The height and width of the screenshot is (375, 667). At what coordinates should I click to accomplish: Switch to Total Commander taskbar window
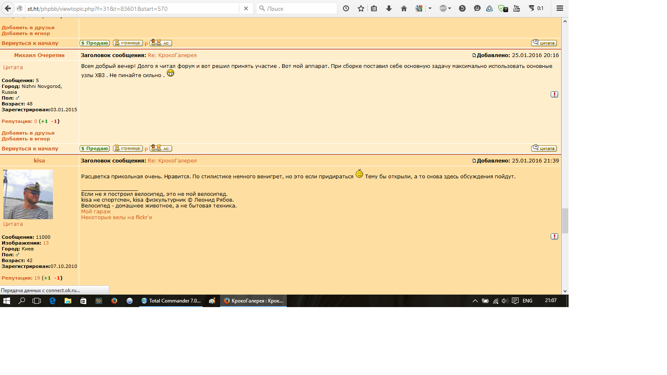point(171,301)
